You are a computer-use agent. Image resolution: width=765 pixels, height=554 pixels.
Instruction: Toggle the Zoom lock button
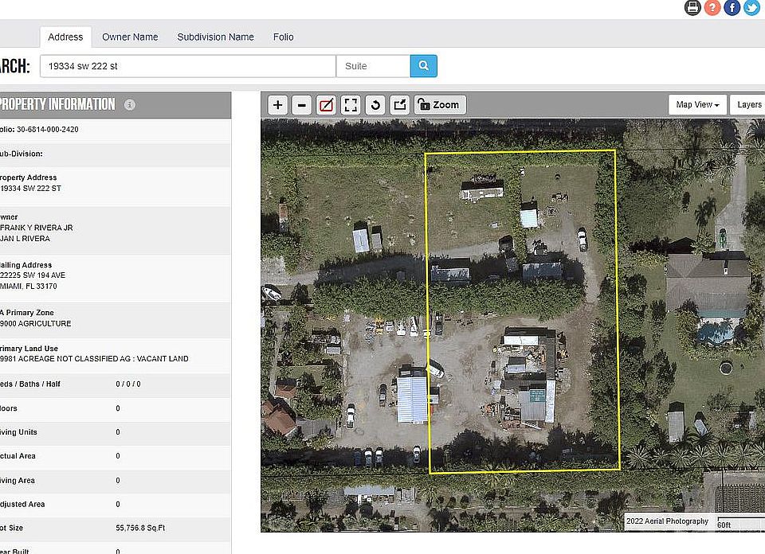click(x=439, y=105)
